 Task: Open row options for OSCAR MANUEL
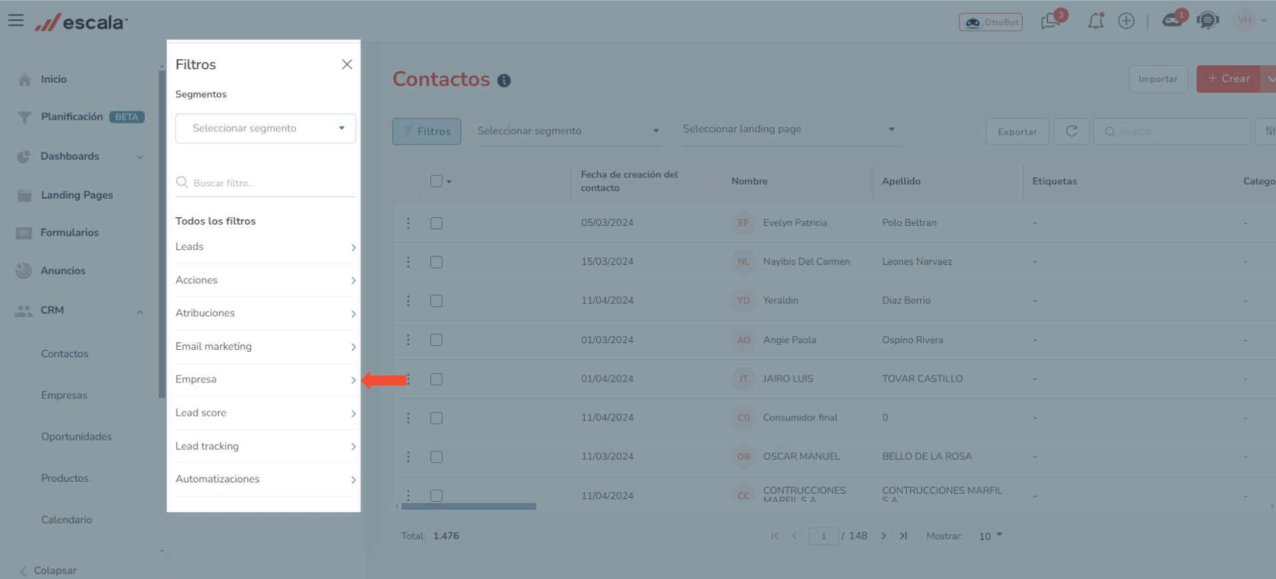point(408,456)
